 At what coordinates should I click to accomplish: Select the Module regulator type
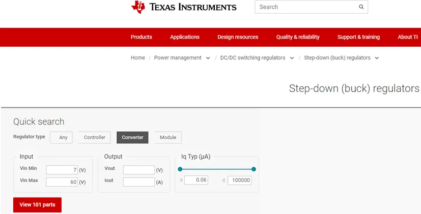click(168, 137)
